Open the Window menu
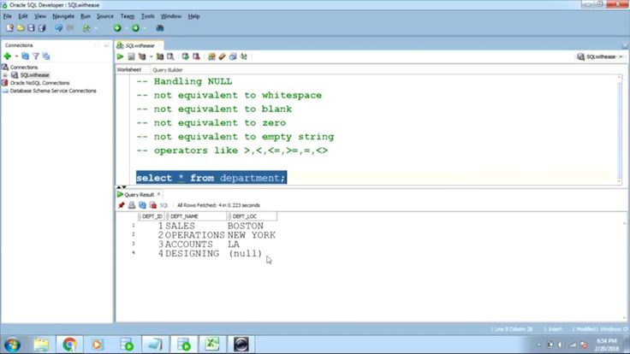This screenshot has width=630, height=354. (x=170, y=16)
